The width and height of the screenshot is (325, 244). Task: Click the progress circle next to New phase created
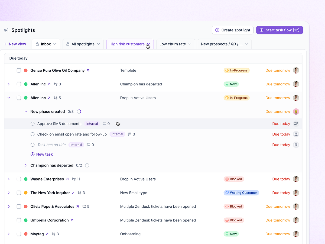pos(79,111)
